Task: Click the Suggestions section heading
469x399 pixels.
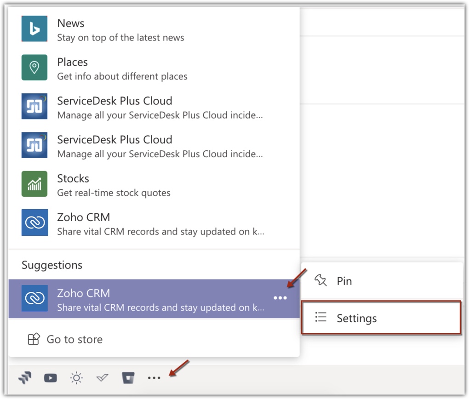Action: tap(52, 265)
